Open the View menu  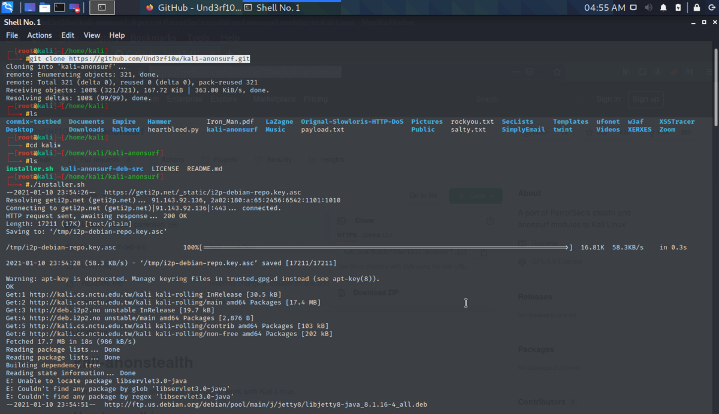[92, 35]
